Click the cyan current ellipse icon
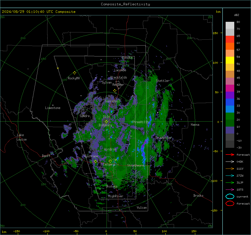 [x=230, y=196]
